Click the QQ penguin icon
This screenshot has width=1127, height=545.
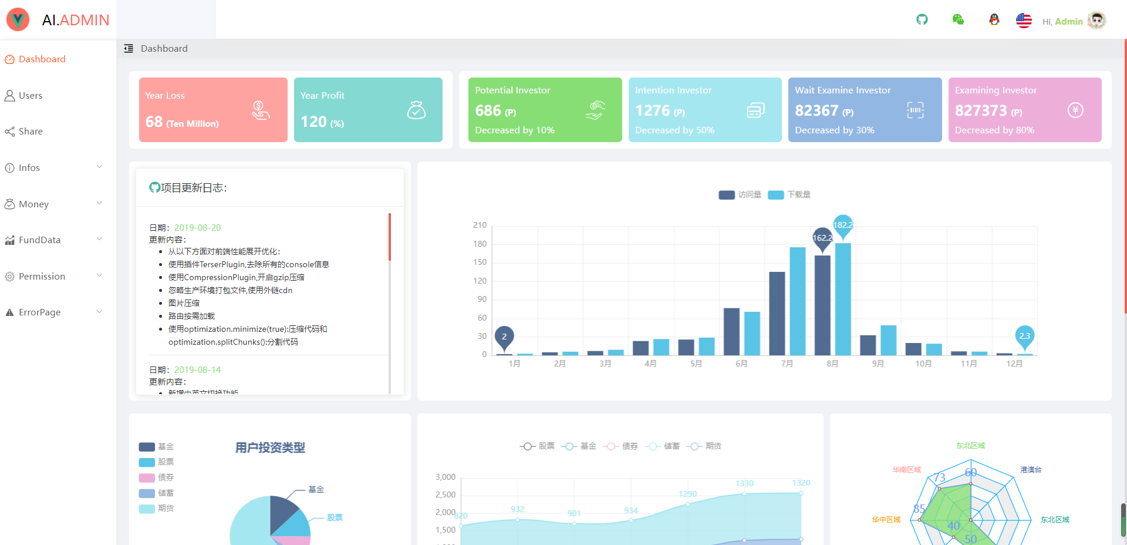pyautogui.click(x=994, y=20)
